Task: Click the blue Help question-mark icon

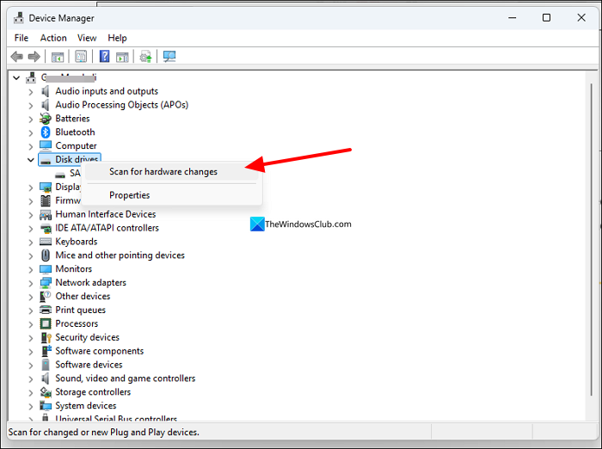Action: click(104, 57)
